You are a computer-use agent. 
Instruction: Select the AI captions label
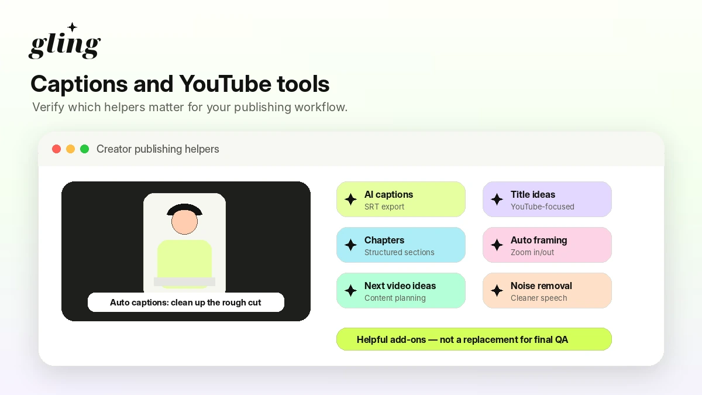pyautogui.click(x=388, y=194)
